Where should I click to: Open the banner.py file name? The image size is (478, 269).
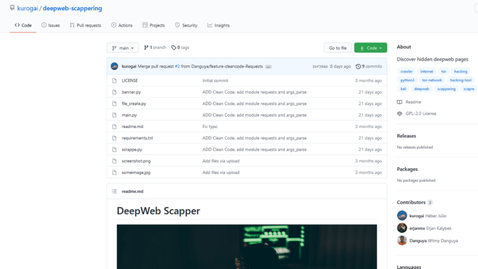tap(131, 92)
